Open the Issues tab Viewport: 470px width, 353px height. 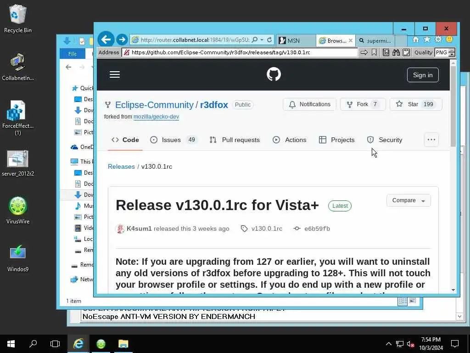(x=173, y=140)
